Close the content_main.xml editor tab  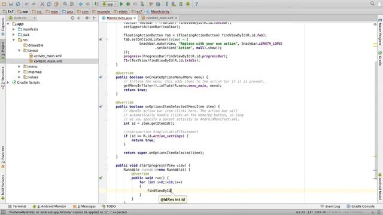coord(176,18)
